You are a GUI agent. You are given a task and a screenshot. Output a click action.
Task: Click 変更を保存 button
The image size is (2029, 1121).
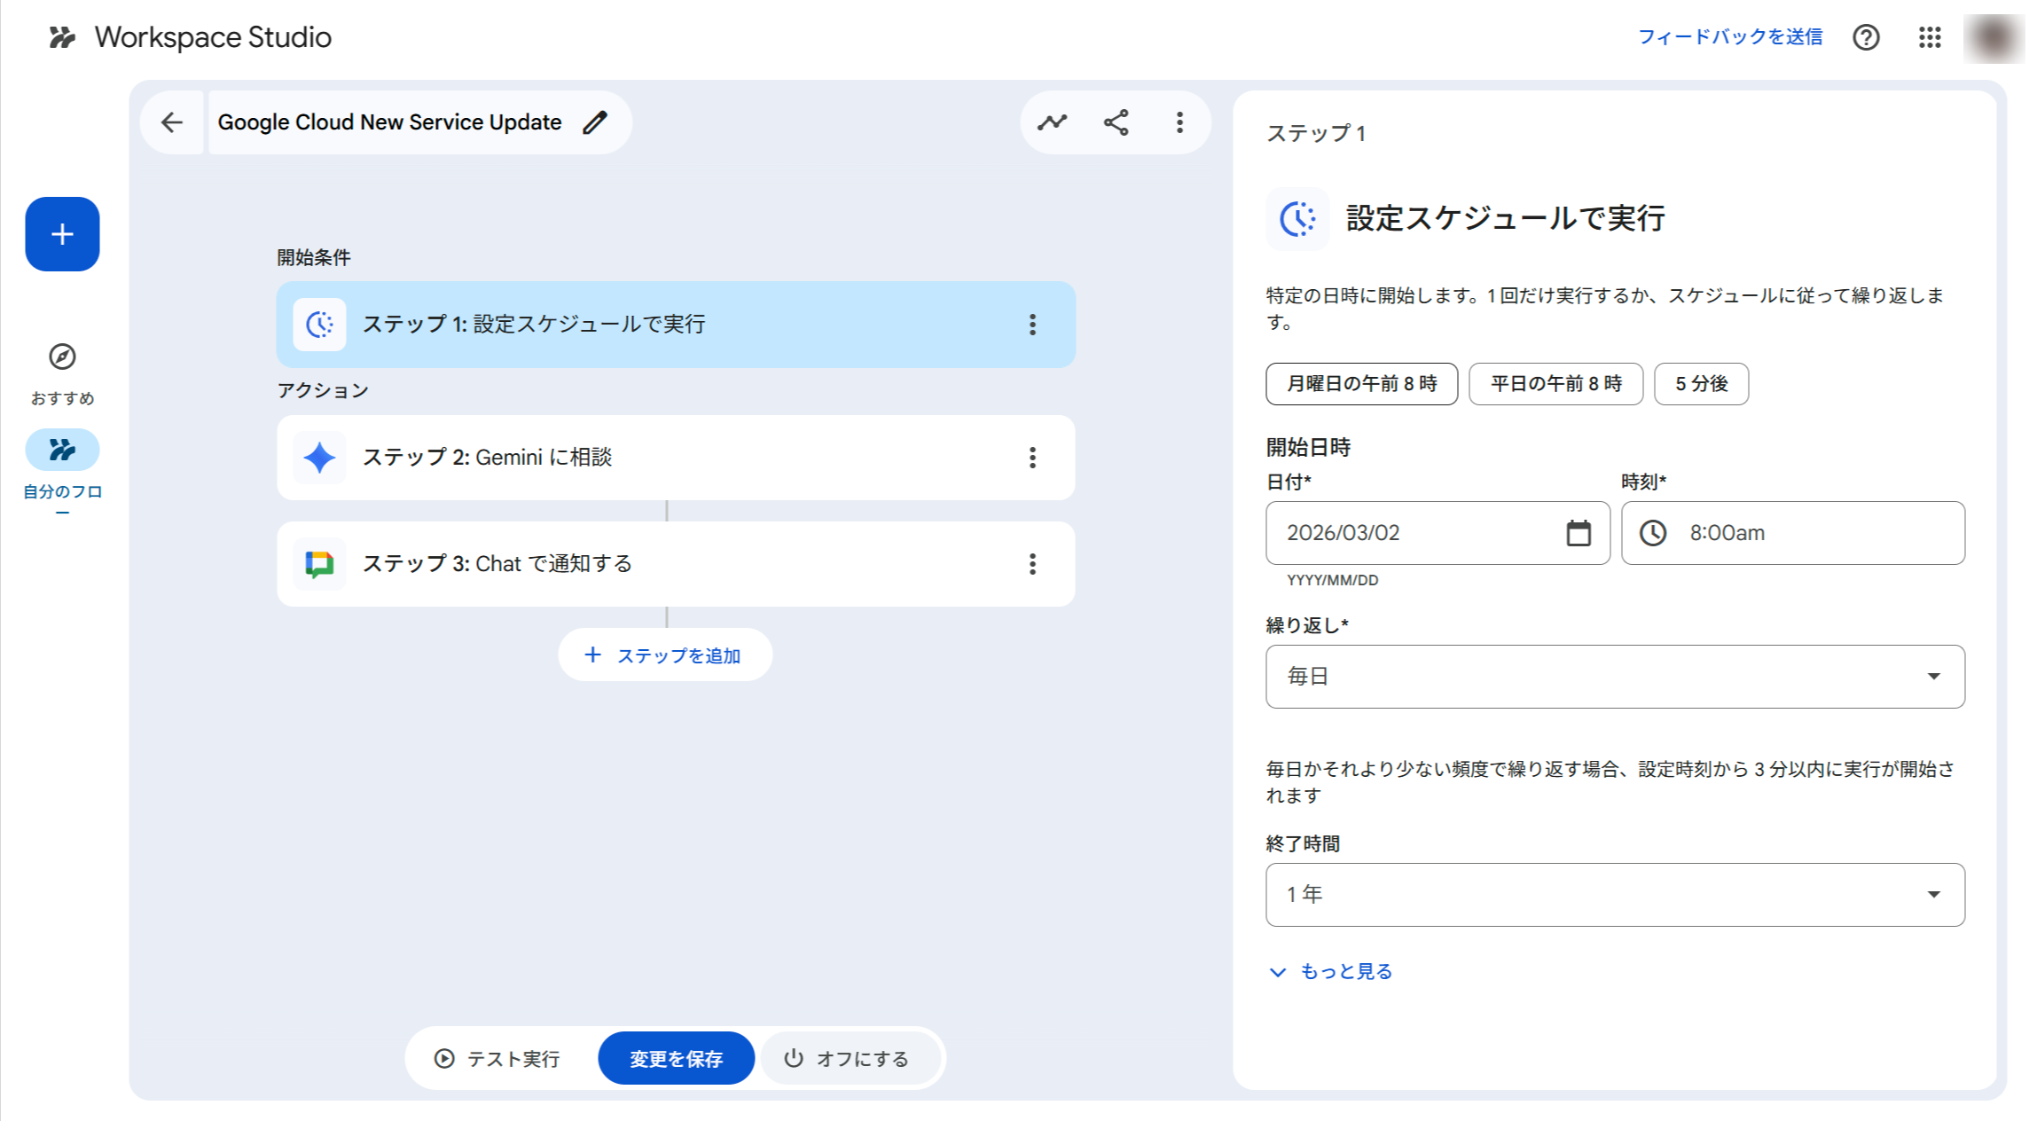[x=676, y=1059]
